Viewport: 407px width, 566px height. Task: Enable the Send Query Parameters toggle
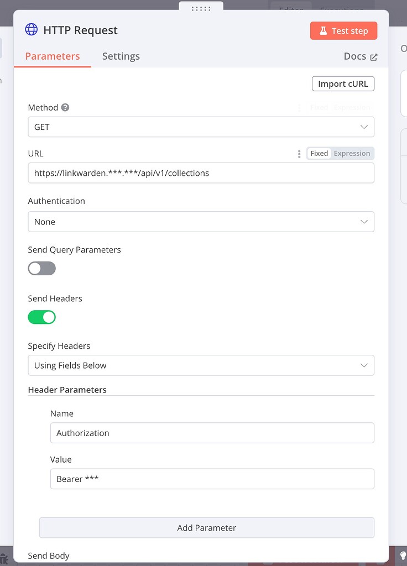[41, 268]
